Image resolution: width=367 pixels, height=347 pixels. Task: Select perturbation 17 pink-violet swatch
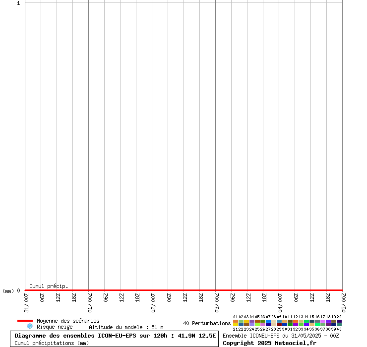(x=323, y=321)
